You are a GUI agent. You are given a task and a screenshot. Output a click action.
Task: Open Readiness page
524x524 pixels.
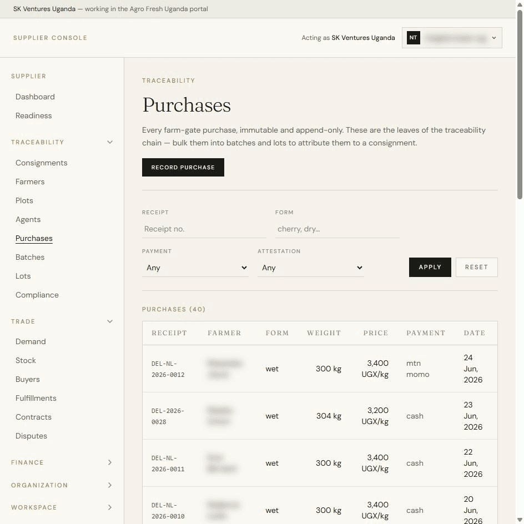(x=33, y=115)
